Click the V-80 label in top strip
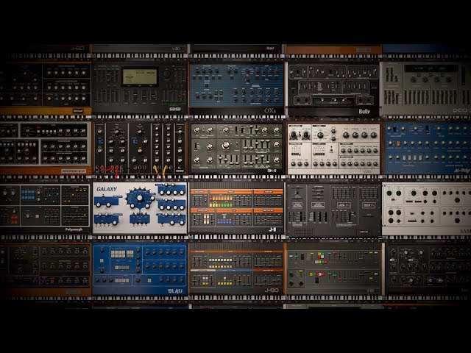Screen dimensions: 471x353 pyautogui.click(x=176, y=49)
